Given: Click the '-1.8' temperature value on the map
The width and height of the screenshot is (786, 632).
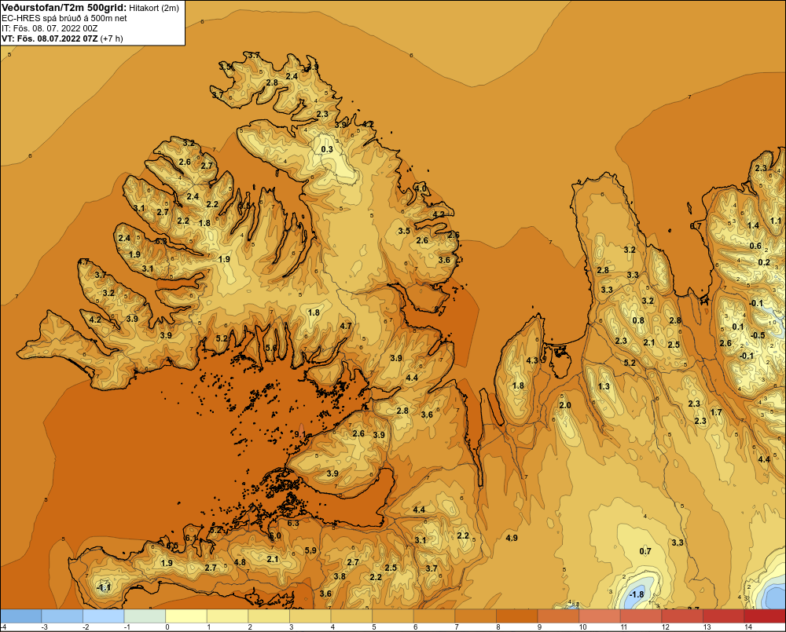Looking at the screenshot, I should [x=636, y=594].
